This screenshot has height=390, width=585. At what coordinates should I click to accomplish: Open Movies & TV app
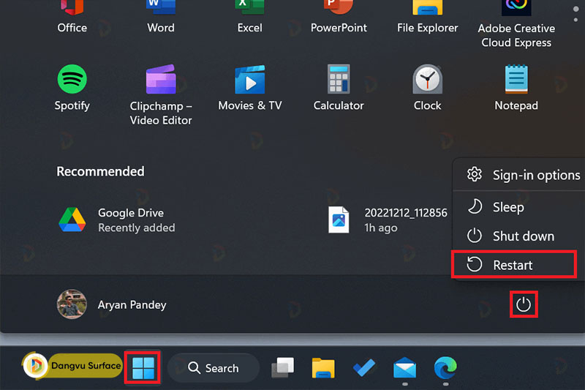coord(249,88)
